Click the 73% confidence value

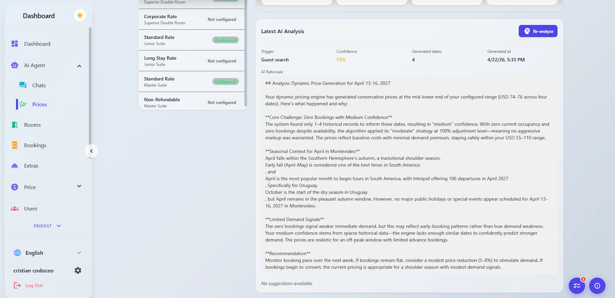pos(341,60)
